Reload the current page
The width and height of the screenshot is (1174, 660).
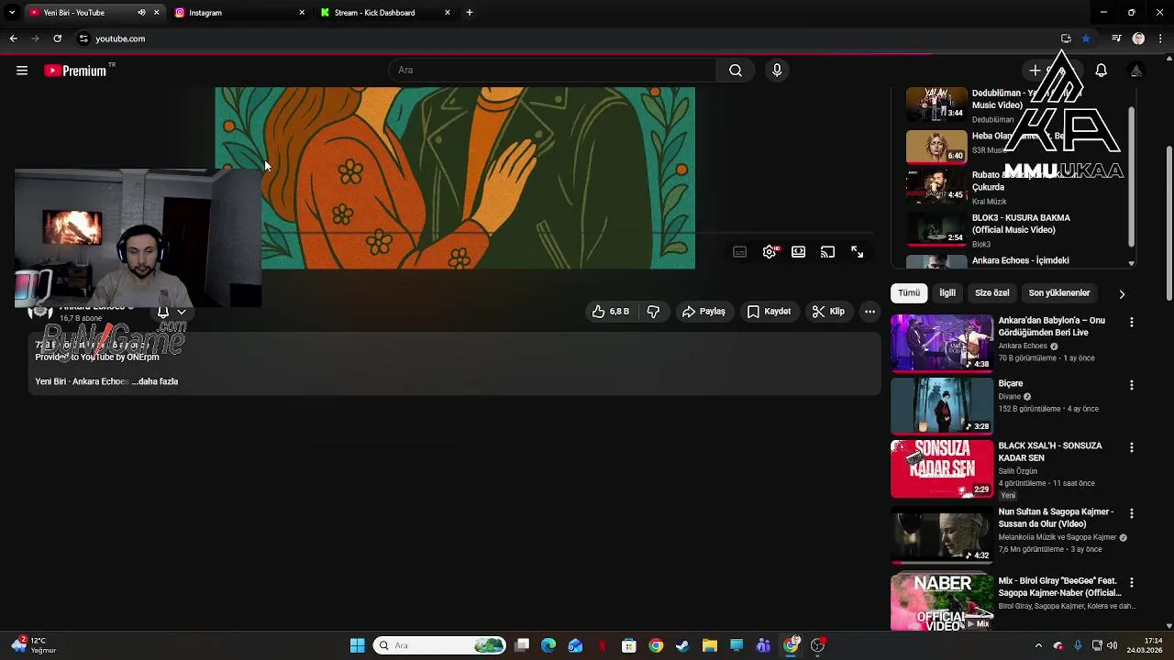point(57,38)
